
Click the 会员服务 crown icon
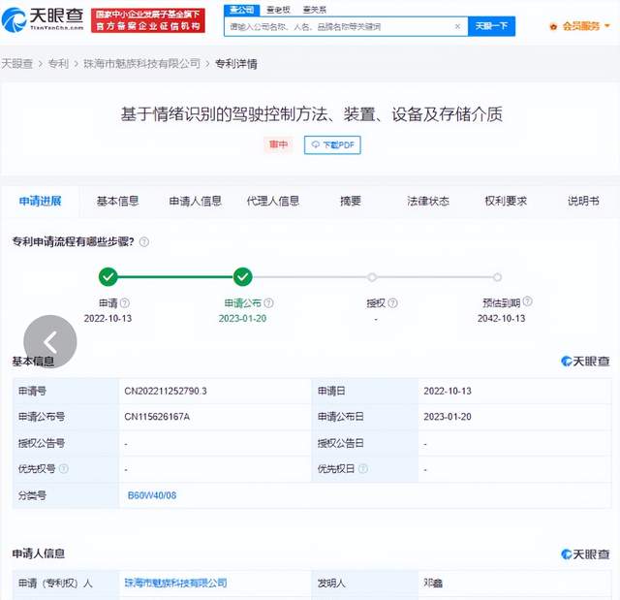pos(553,26)
